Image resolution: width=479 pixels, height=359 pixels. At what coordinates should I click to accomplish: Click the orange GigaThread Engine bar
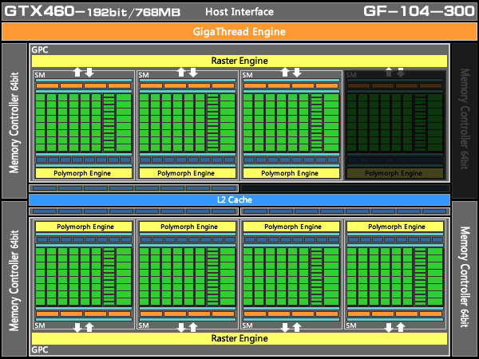pyautogui.click(x=239, y=32)
